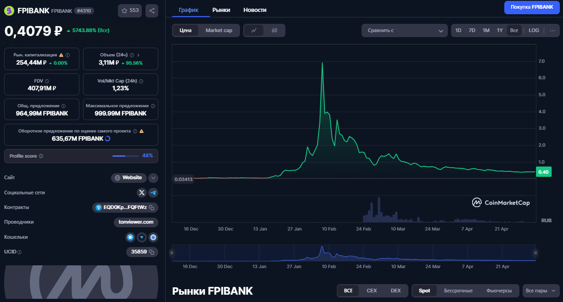The height and width of the screenshot is (302, 563).
Task: Show info tooltip for UCID
Action: pyautogui.click(x=20, y=252)
